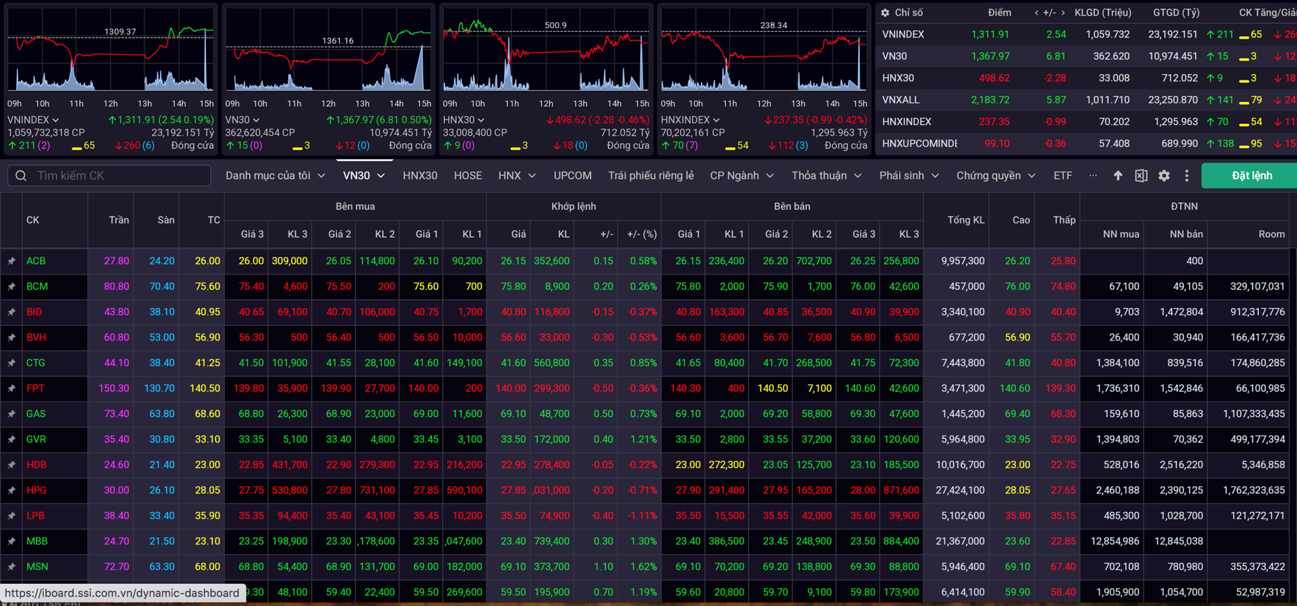Click Room column header
Screen dimensions: 1297x606
[1271, 234]
